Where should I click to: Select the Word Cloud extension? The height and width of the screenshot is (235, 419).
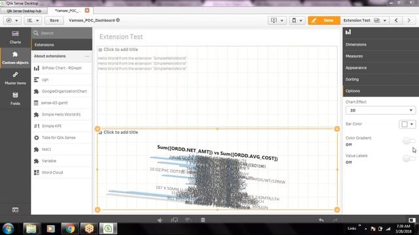[x=62, y=172]
